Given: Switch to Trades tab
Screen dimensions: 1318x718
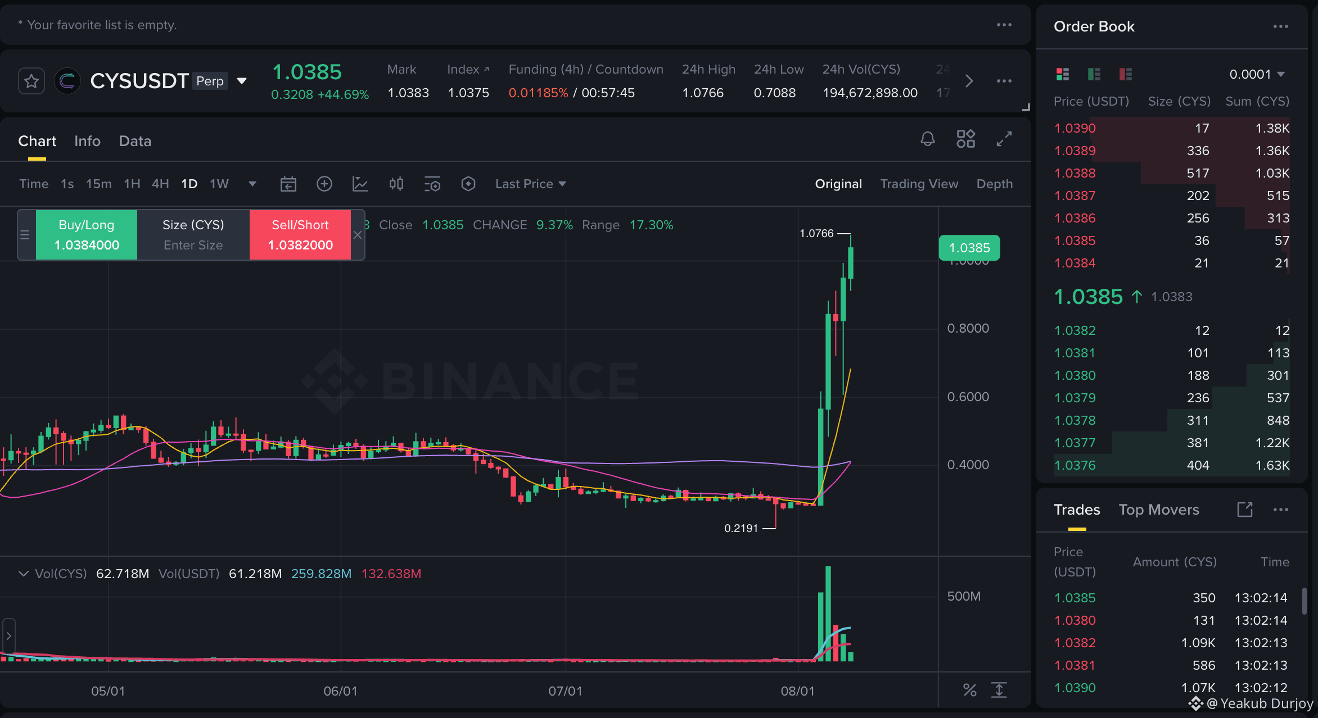Looking at the screenshot, I should 1077,510.
